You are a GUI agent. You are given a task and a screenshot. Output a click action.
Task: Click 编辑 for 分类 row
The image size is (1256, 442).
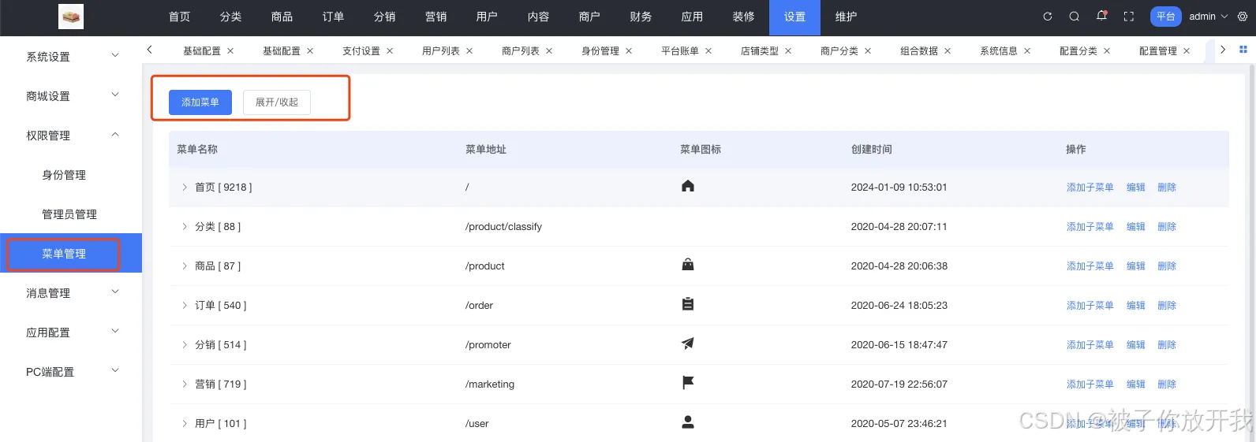click(1135, 227)
